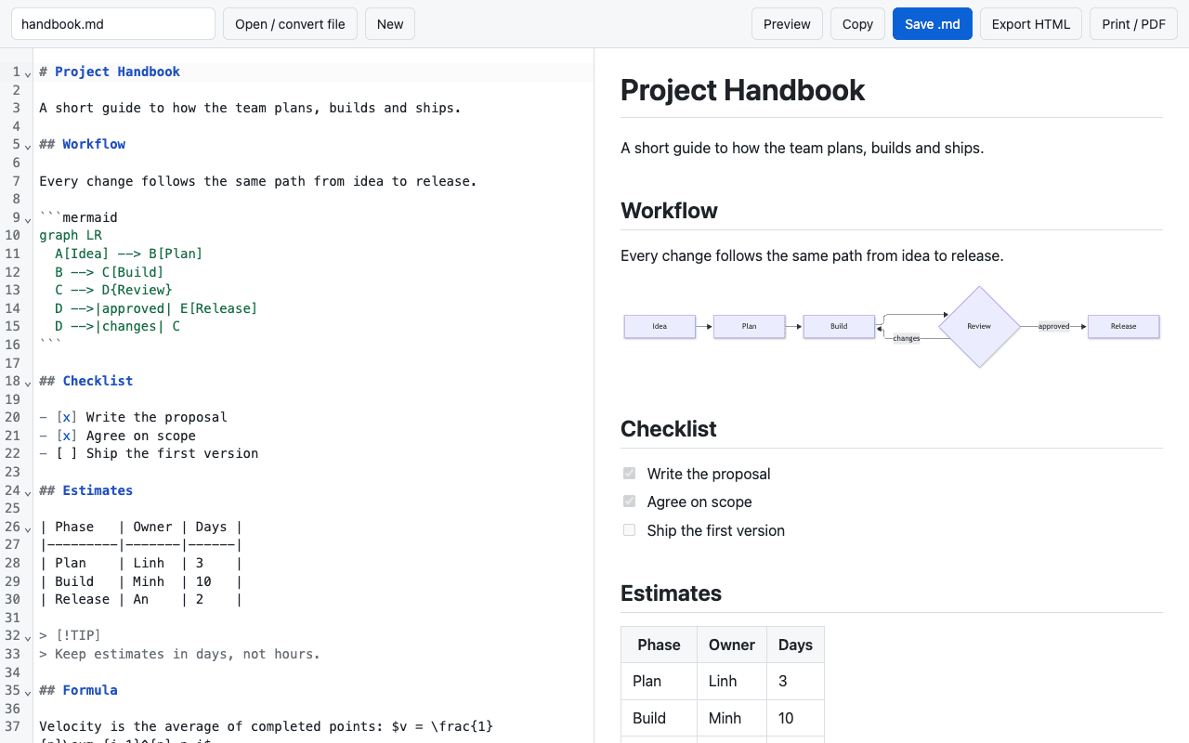Collapse fold arrow at line 1
This screenshot has height=743, width=1189.
point(28,72)
